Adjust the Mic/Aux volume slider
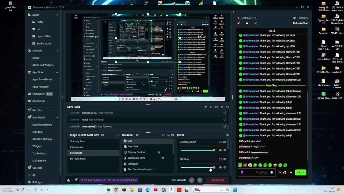344x194 pixels. pos(198,167)
